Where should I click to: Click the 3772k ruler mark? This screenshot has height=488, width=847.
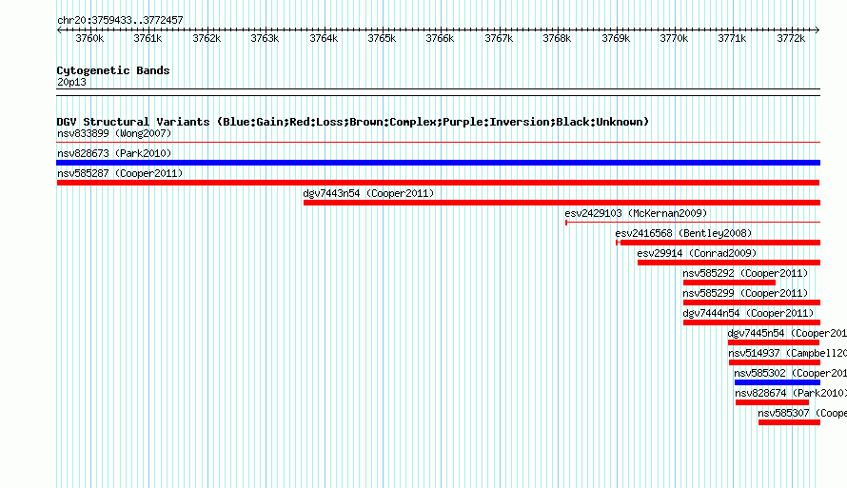(x=791, y=38)
